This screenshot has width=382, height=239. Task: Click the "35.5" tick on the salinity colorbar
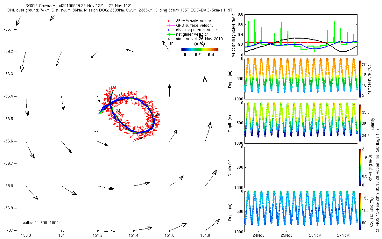pyautogui.click(x=365, y=112)
